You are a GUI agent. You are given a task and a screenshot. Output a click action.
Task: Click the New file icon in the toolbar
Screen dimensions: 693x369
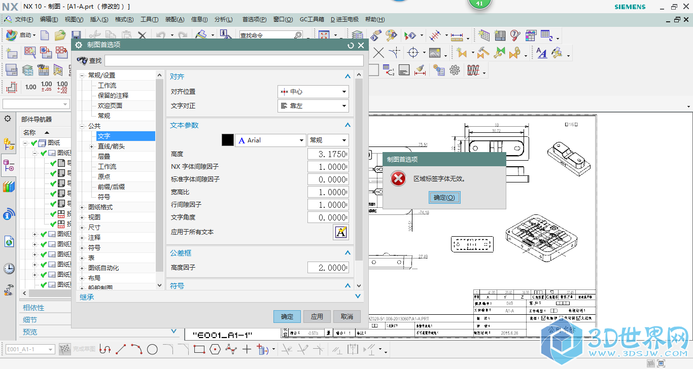click(x=45, y=35)
